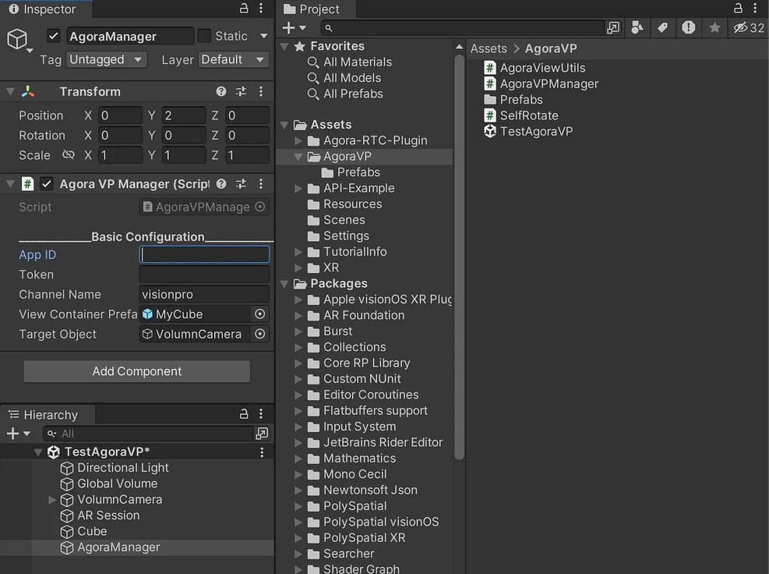Click the Favorites star in Project toolbar
The width and height of the screenshot is (769, 574).
(714, 27)
